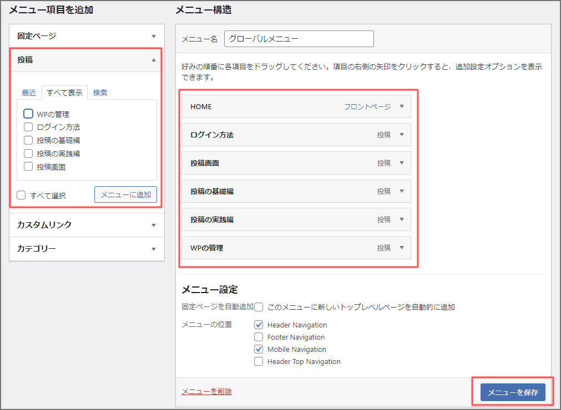Screen dimensions: 561x410
Task: Expand the 投稿の基礎編 menu item arrow
Action: [402, 191]
